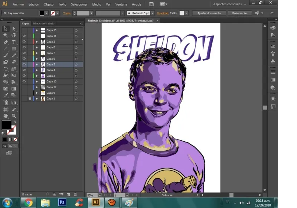Hide layer Capa 2 with its eye icon

tap(24, 42)
